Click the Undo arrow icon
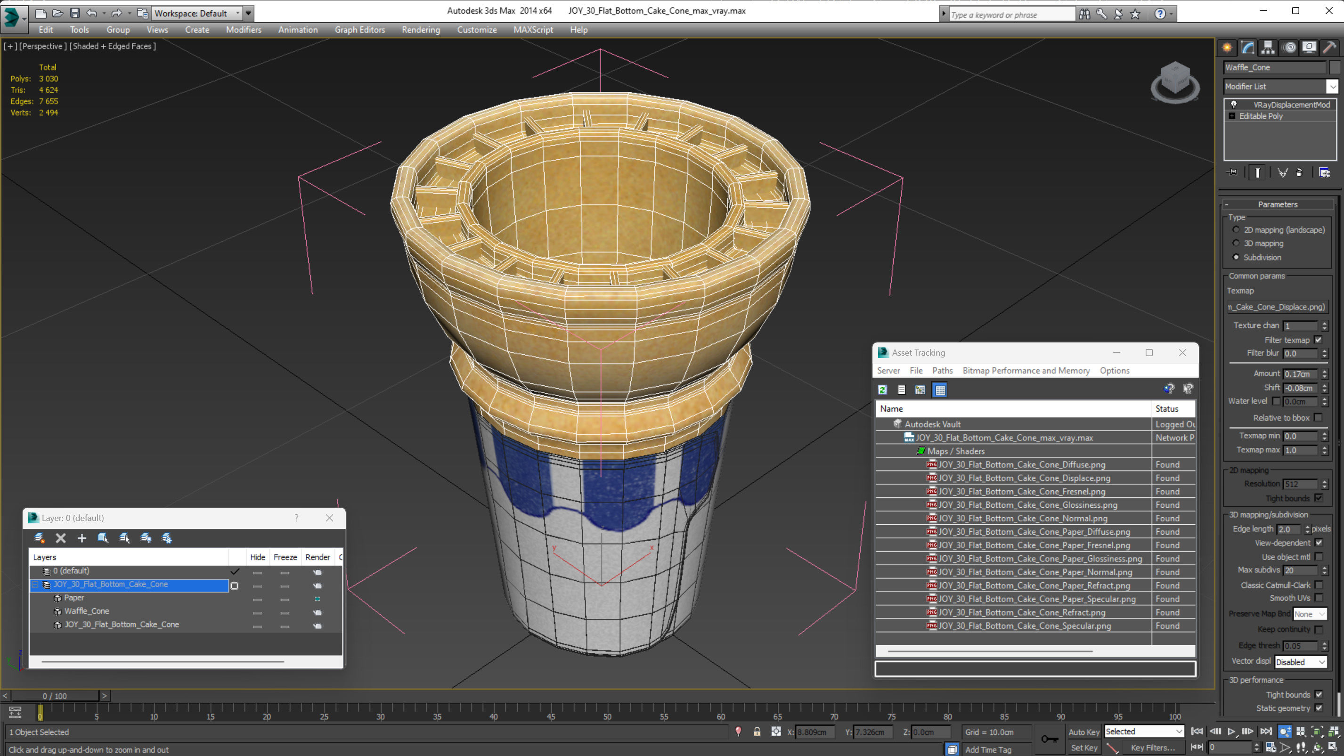The width and height of the screenshot is (1344, 756). [91, 13]
